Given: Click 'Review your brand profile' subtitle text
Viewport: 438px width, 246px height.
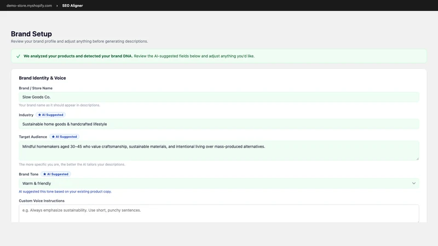Looking at the screenshot, I should [79, 42].
